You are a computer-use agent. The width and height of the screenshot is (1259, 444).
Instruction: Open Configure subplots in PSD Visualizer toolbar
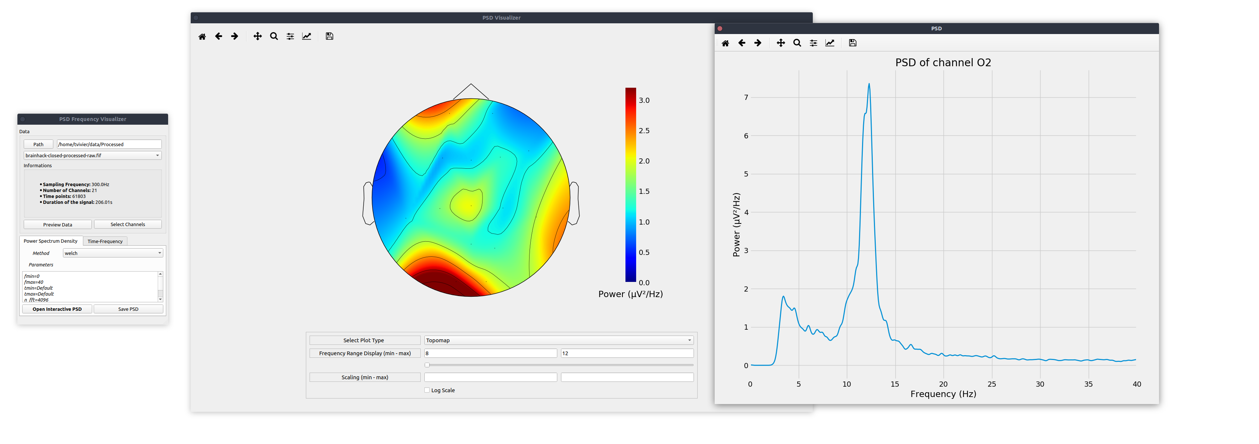tap(290, 37)
